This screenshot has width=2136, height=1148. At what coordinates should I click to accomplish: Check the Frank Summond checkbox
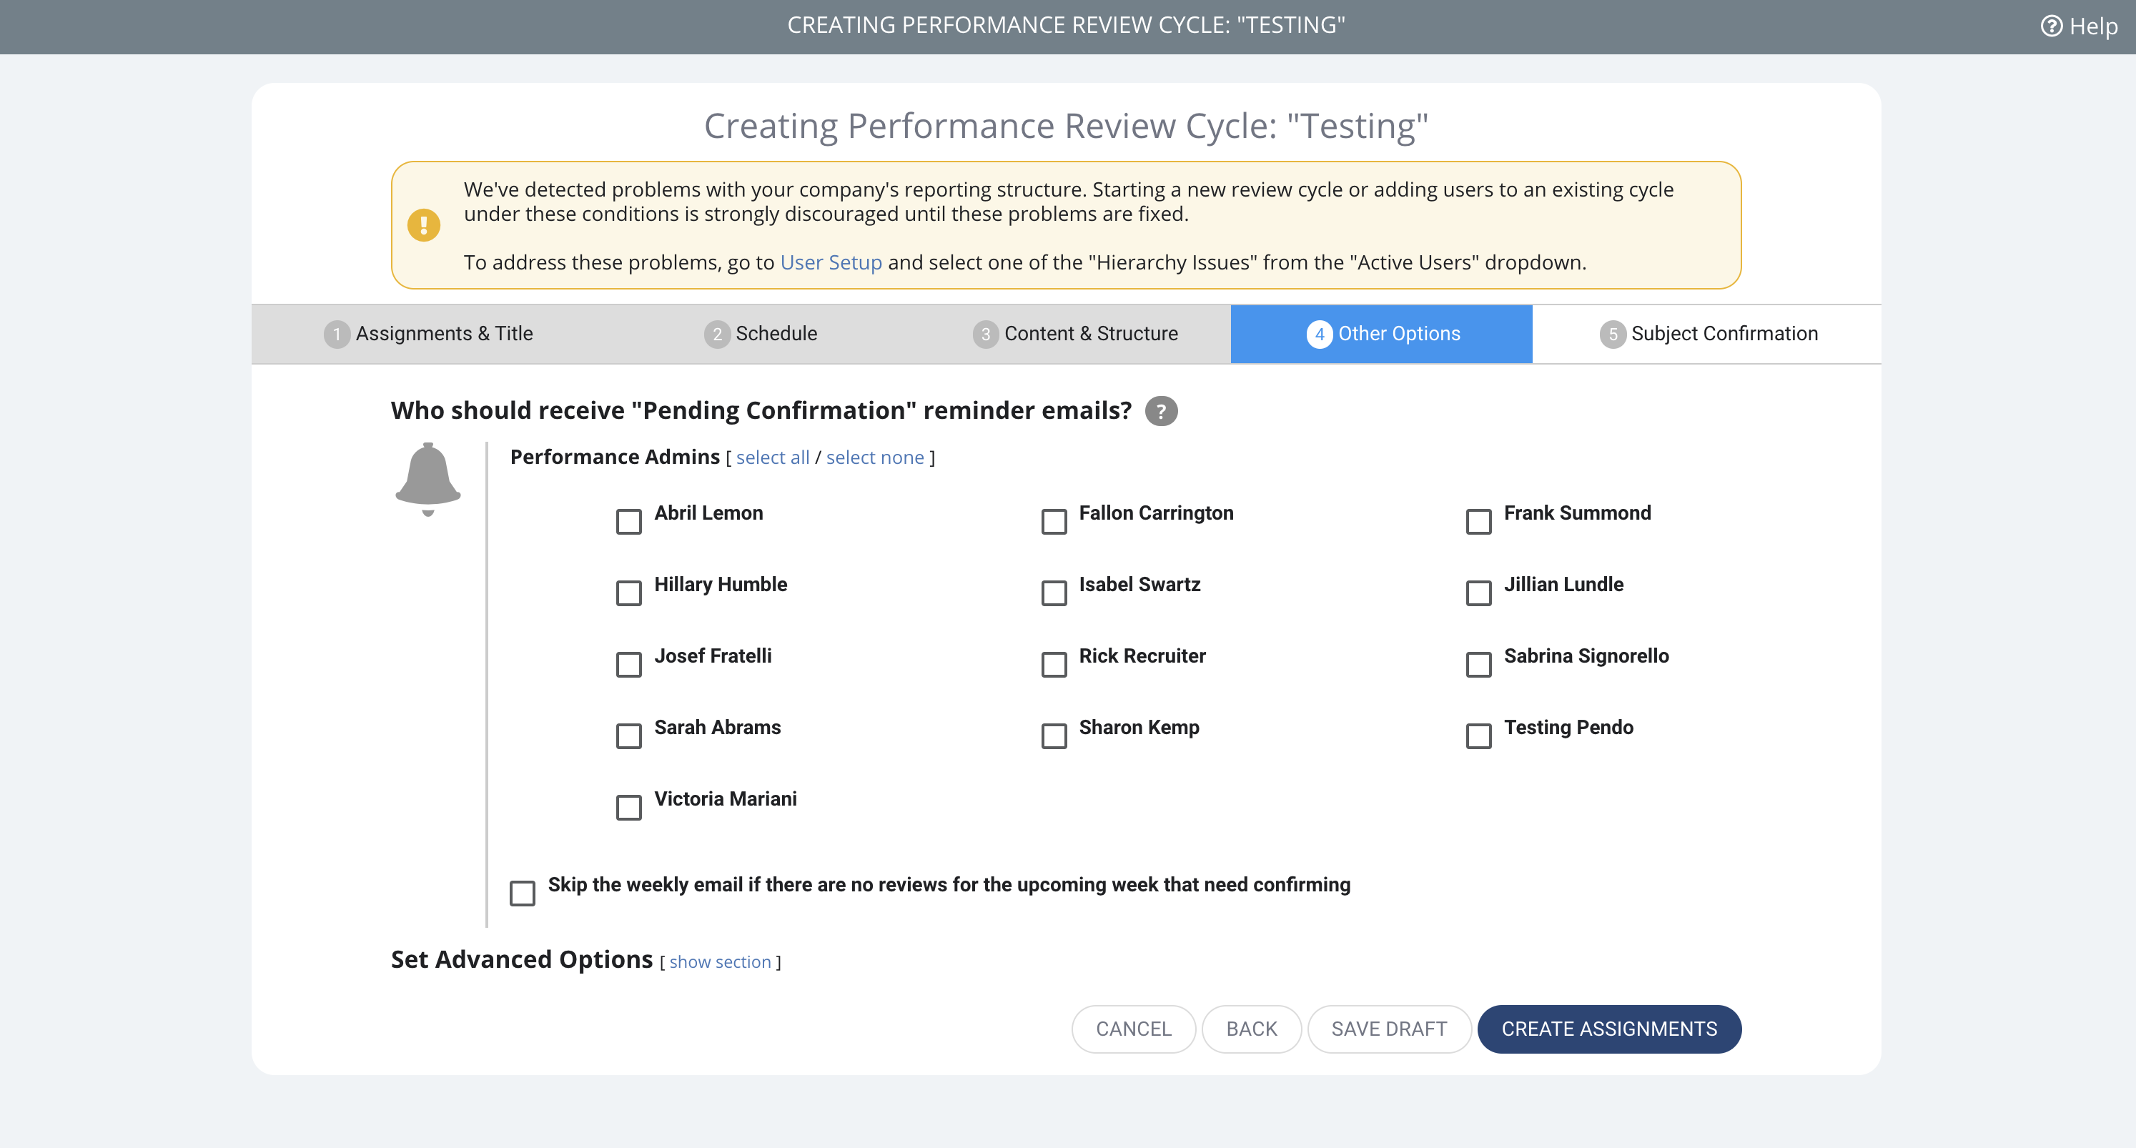[1478, 523]
